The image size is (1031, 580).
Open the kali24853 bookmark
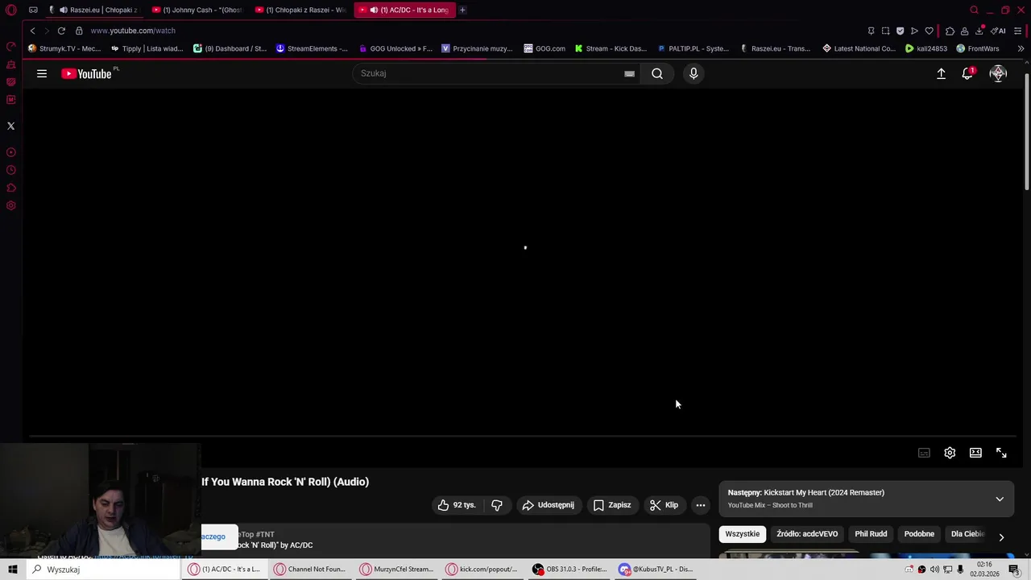926,48
